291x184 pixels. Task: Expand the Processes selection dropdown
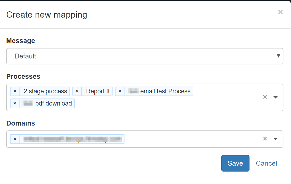[x=276, y=97]
